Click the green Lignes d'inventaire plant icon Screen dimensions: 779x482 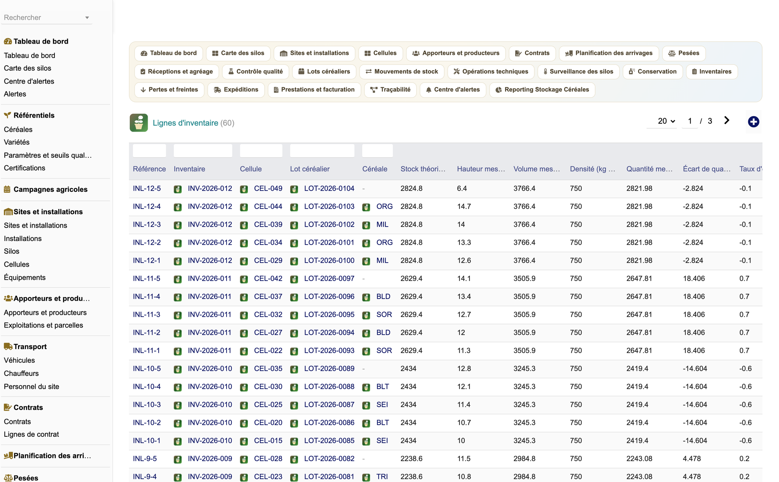pos(139,123)
